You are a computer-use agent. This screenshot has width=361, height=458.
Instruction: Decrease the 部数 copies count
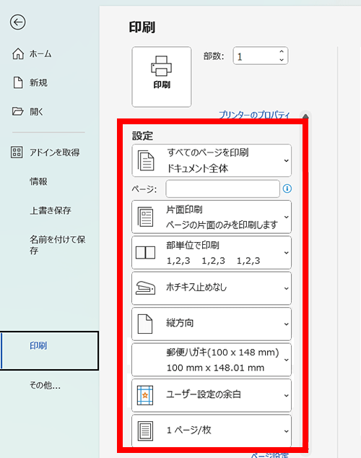point(282,60)
